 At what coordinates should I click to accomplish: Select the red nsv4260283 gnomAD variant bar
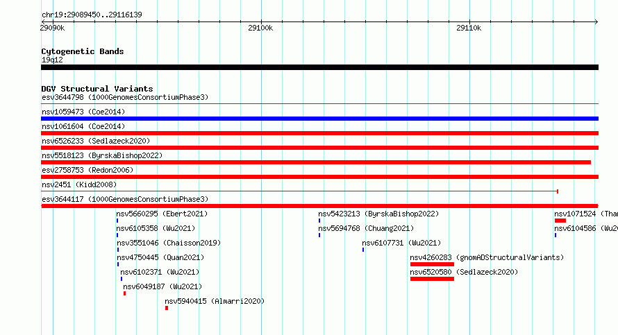pos(432,264)
